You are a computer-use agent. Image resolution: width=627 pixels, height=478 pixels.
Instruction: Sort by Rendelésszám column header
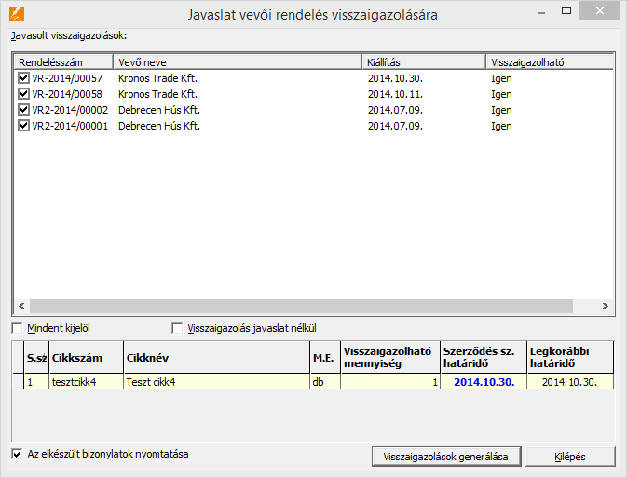coord(64,62)
